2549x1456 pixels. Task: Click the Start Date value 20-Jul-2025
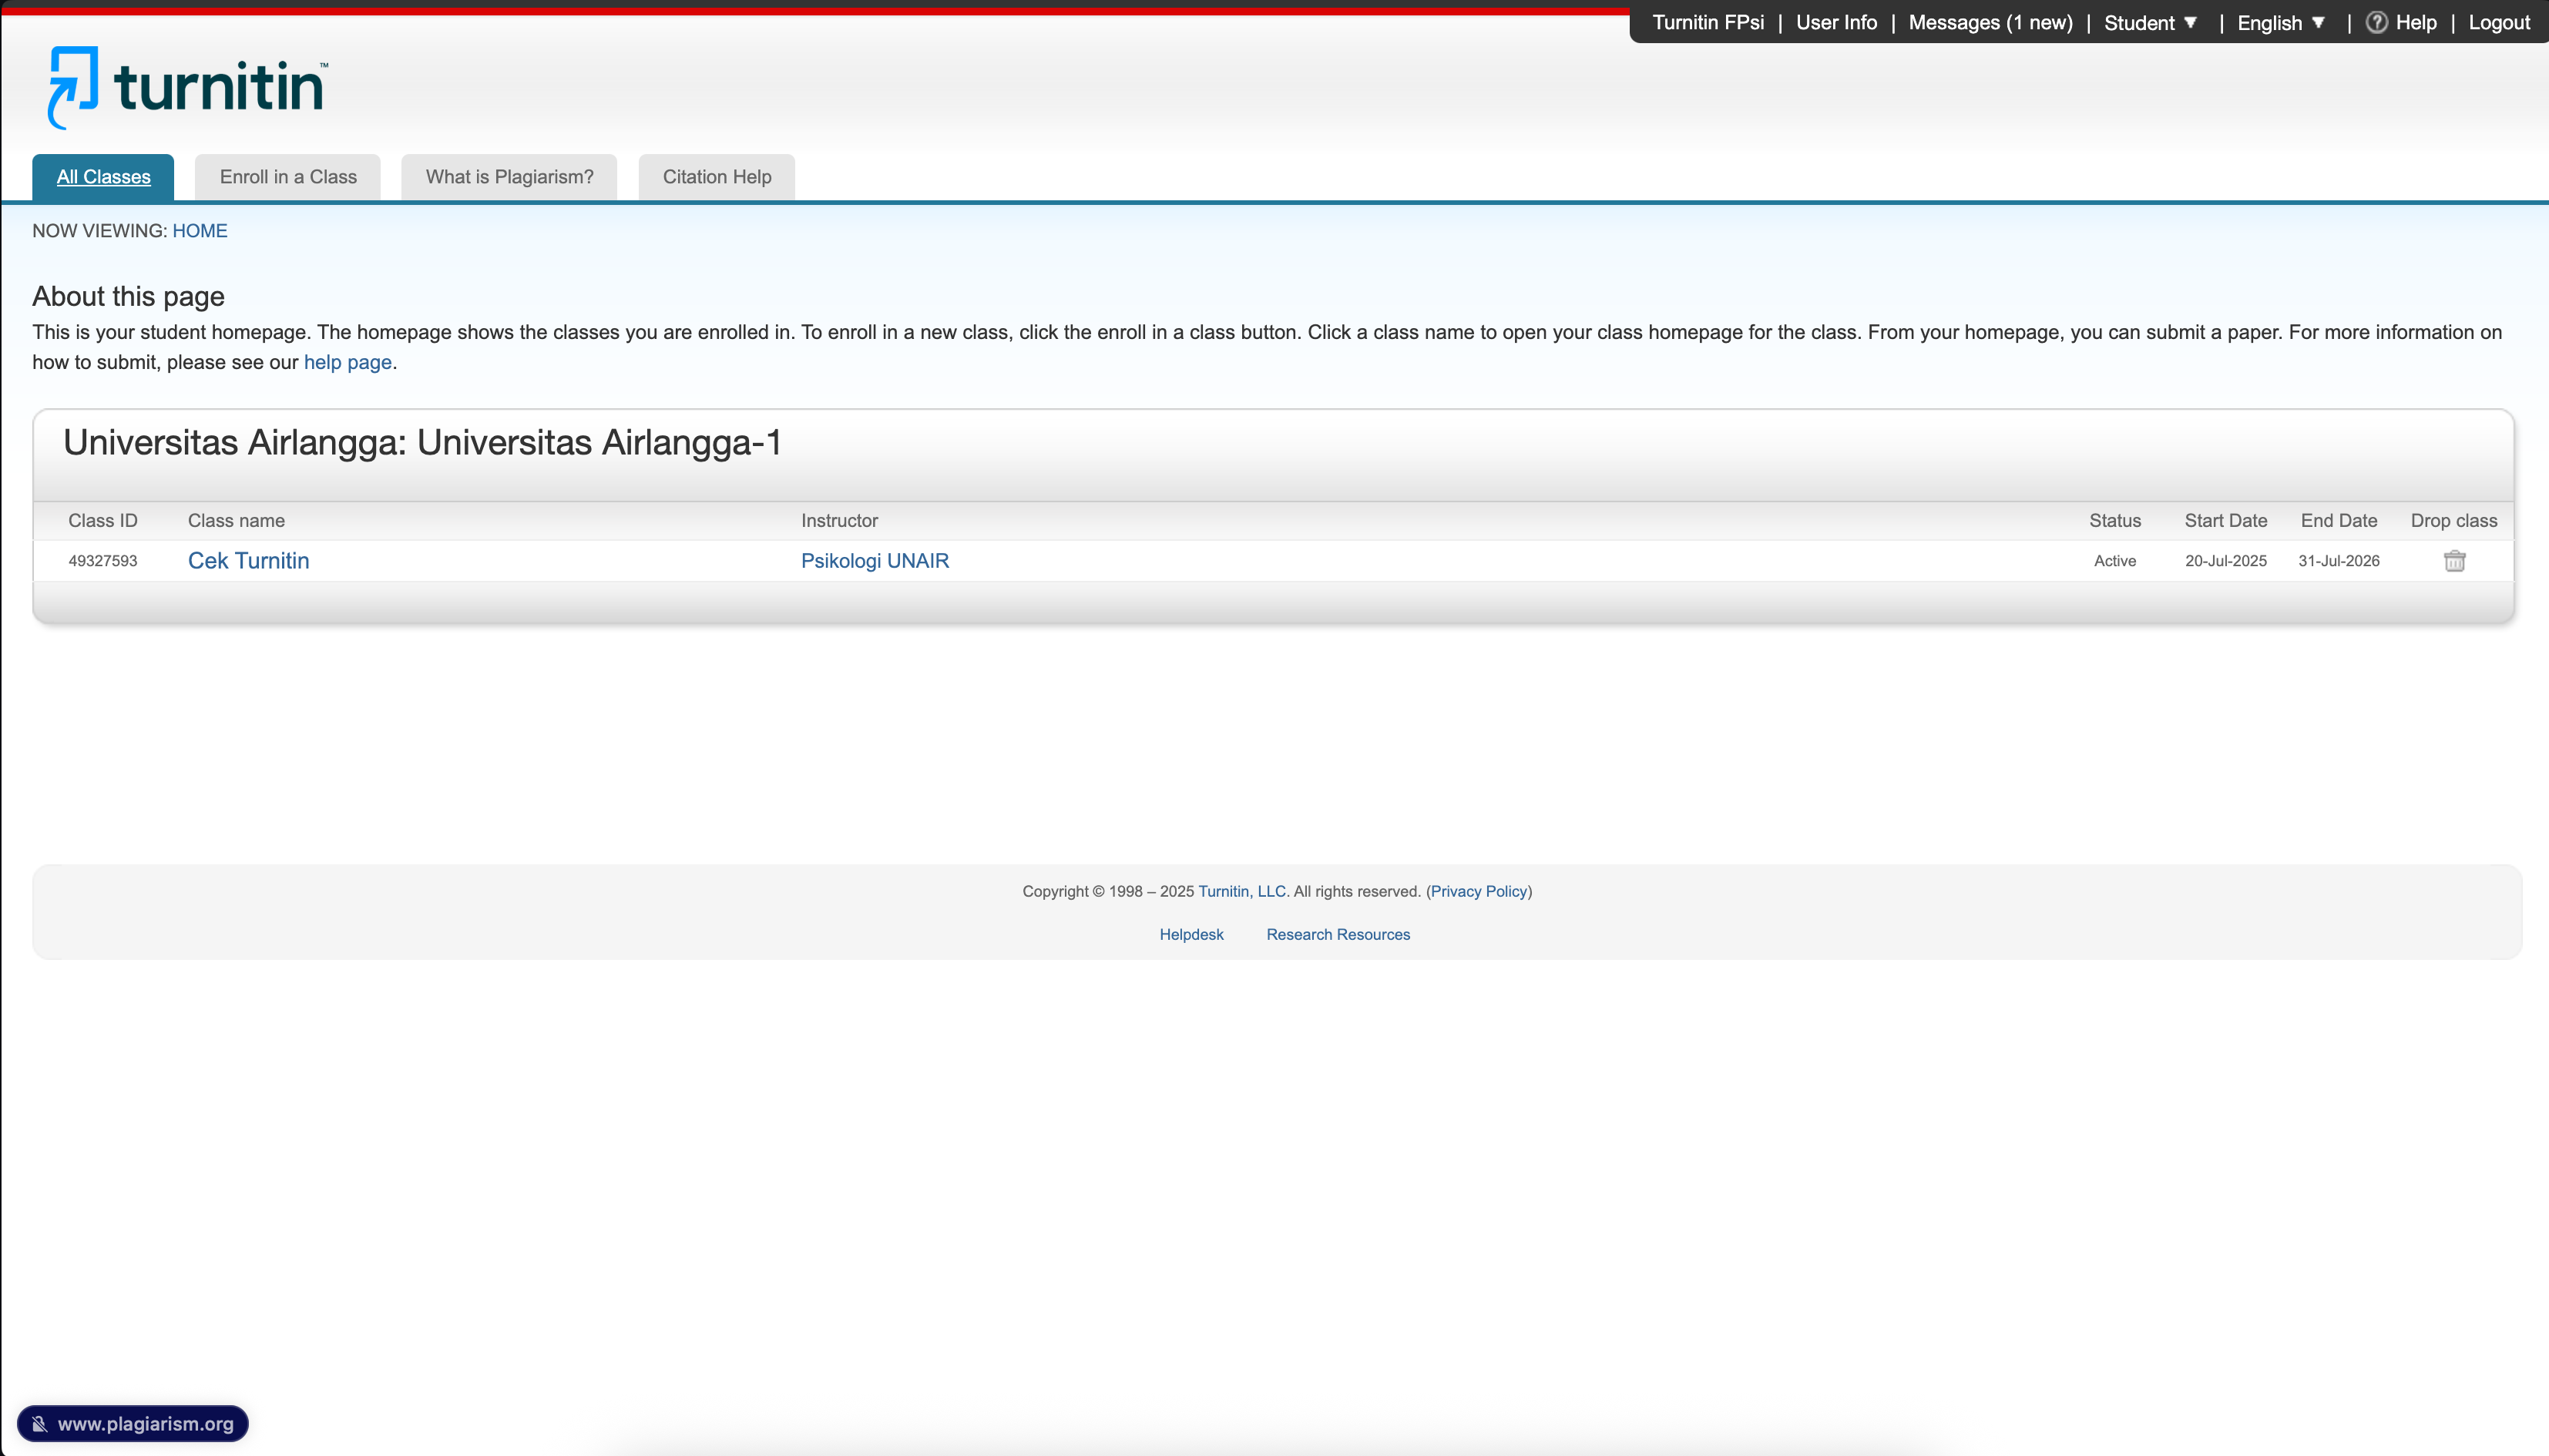(x=2225, y=561)
